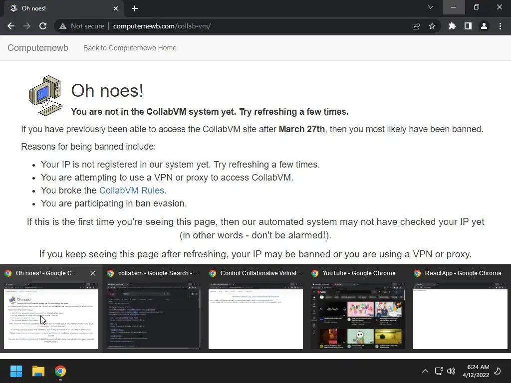Open the Chrome profile avatar icon
The width and height of the screenshot is (511, 383).
pos(484,26)
